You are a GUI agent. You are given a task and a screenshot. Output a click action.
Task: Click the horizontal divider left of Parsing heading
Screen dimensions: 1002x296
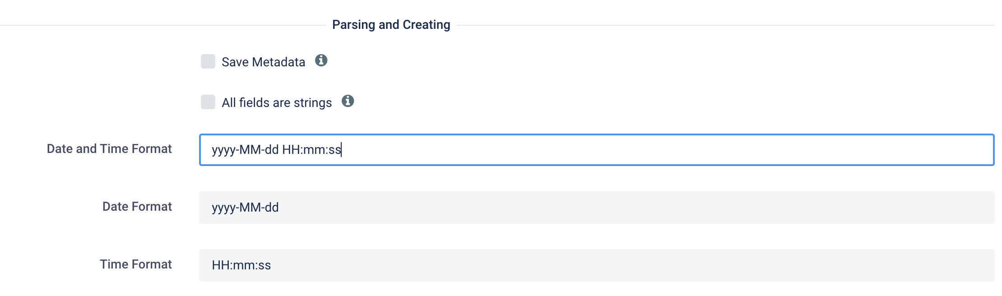(x=162, y=25)
